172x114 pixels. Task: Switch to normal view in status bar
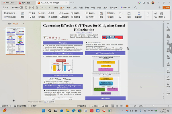(x=113, y=106)
